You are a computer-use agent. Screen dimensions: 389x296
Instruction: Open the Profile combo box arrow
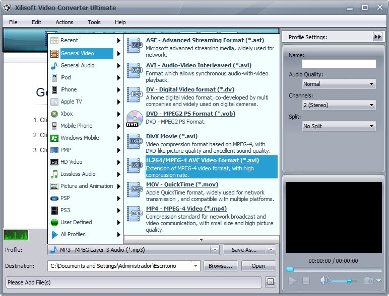215,250
